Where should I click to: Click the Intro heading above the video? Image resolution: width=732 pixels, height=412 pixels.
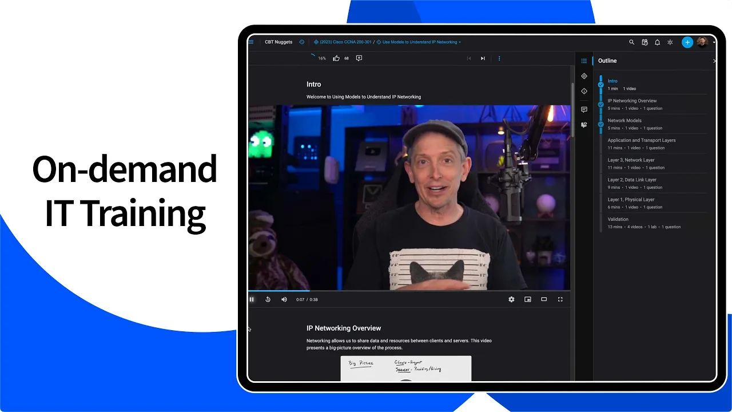(x=313, y=84)
